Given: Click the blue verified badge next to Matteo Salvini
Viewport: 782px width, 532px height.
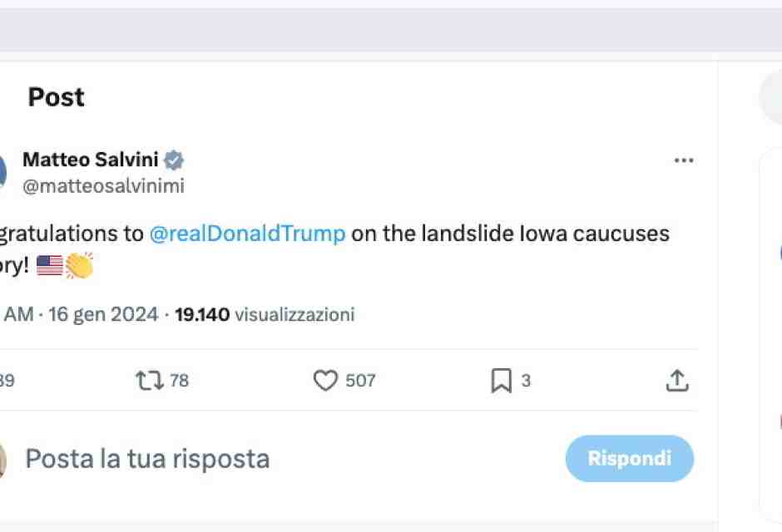Looking at the screenshot, I should click(174, 159).
